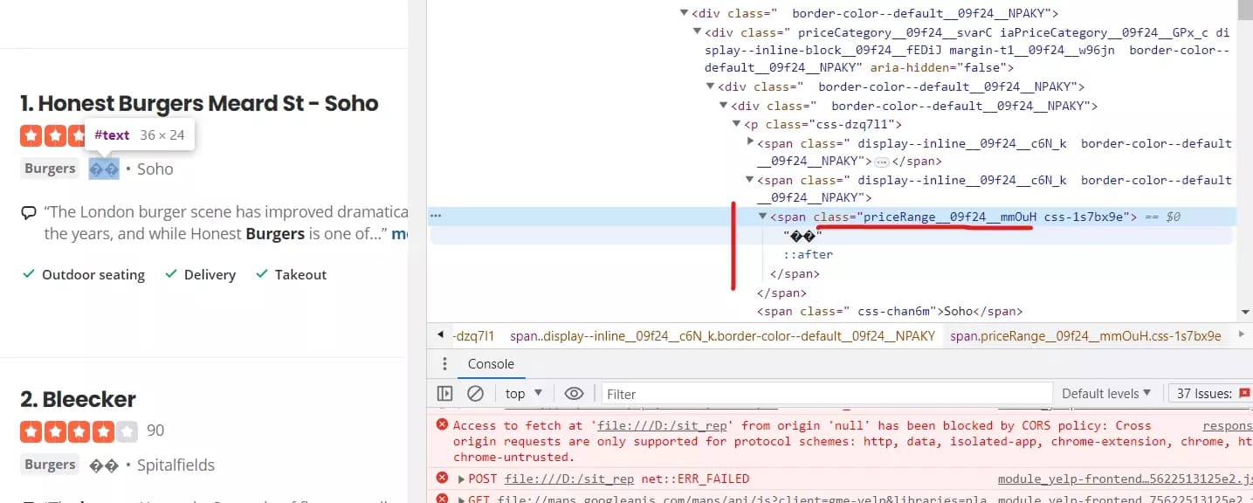Open the 37 Issues button
Viewport: 1253px width, 503px height.
(1209, 394)
